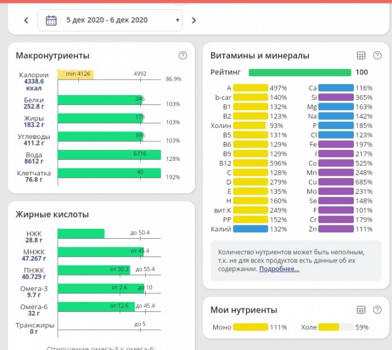Go to the next date range
Screen dimensions: 392x350
(194, 20)
